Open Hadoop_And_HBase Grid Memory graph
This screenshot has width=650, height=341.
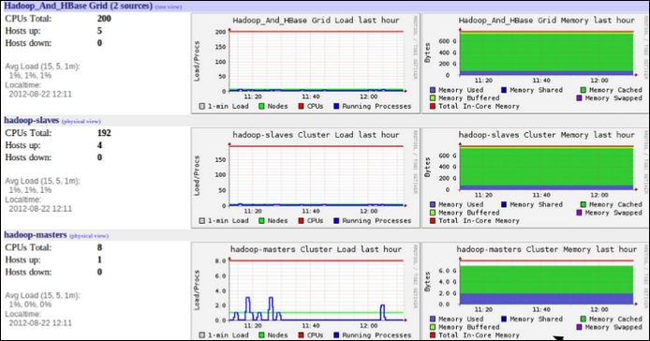tap(535, 63)
